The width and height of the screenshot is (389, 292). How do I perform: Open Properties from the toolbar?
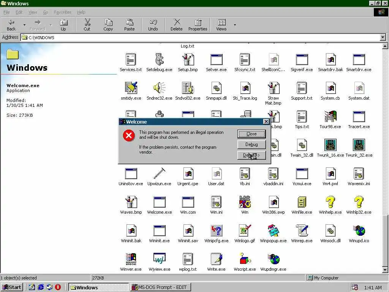[x=198, y=25]
